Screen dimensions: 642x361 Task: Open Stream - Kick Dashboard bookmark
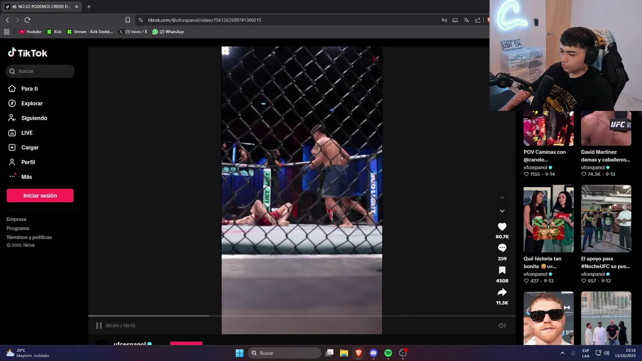click(90, 32)
